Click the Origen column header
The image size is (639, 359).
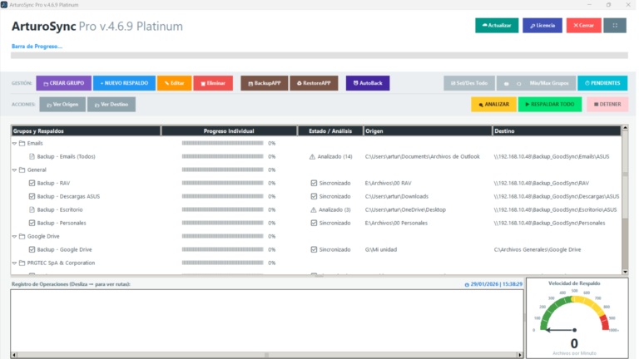pos(426,130)
